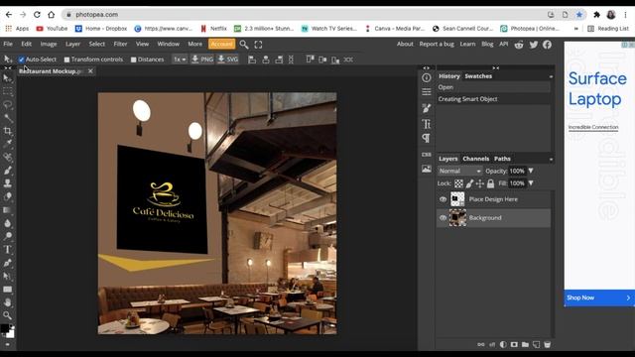The width and height of the screenshot is (635, 357).
Task: Open the Info panel icon
Action: [x=427, y=77]
